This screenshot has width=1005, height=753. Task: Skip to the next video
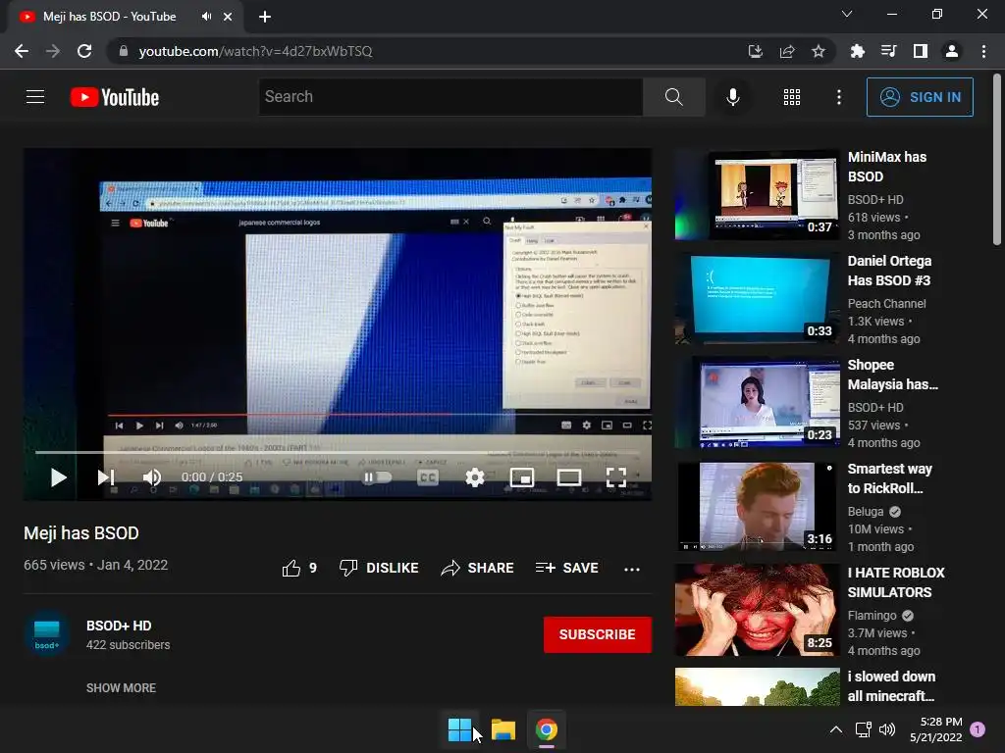click(106, 477)
